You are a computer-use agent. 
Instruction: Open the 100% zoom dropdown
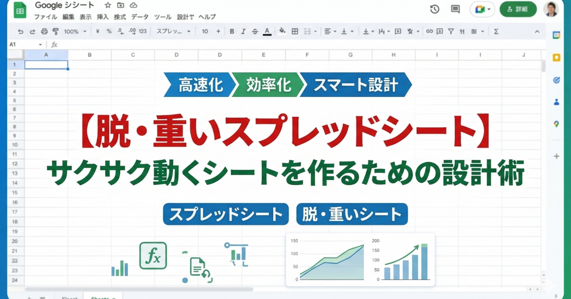tap(75, 31)
